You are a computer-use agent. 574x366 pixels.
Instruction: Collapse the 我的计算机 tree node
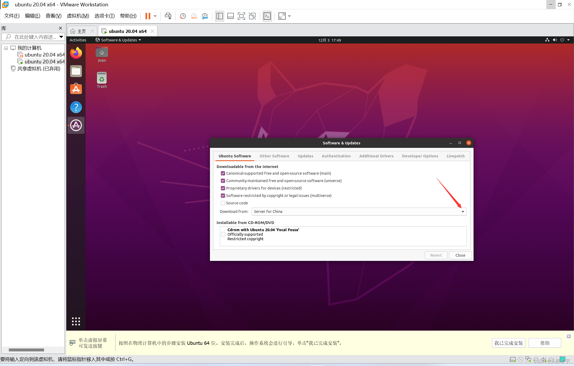[x=6, y=48]
